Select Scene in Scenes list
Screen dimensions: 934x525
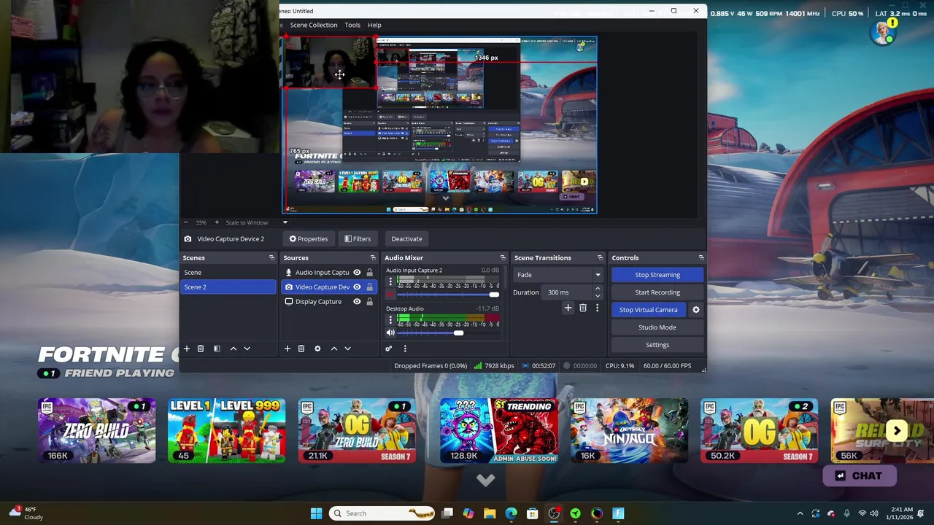coord(228,272)
